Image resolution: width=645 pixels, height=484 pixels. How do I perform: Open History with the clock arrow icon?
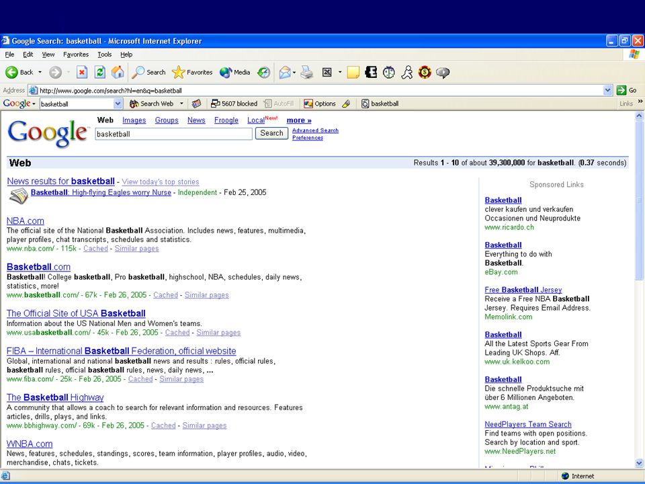click(x=263, y=73)
